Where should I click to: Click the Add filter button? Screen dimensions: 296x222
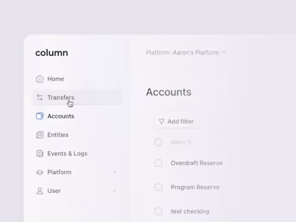(x=176, y=121)
